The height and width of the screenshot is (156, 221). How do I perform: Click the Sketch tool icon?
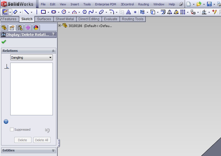pyautogui.click(x=5, y=12)
